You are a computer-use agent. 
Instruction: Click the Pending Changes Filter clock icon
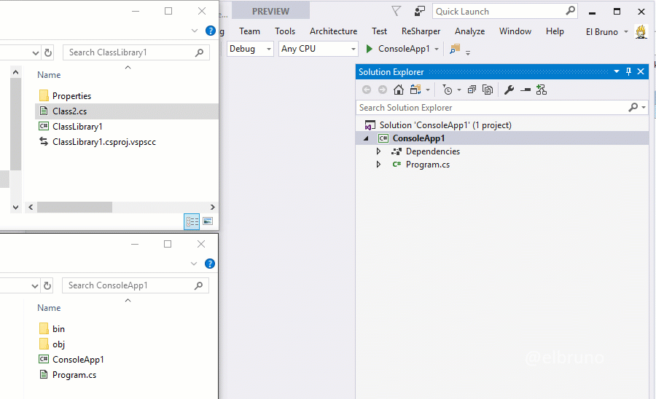point(448,90)
